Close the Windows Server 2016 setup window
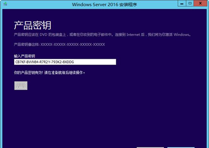Screen dimensions: 209x148 click(x=200, y=3)
